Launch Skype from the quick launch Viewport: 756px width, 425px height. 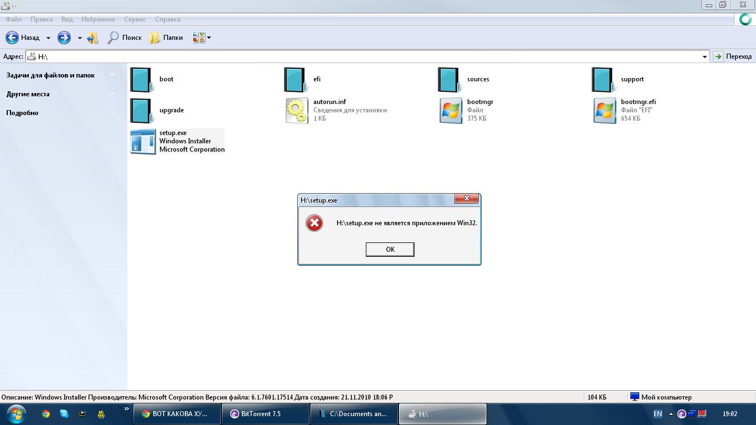[64, 413]
